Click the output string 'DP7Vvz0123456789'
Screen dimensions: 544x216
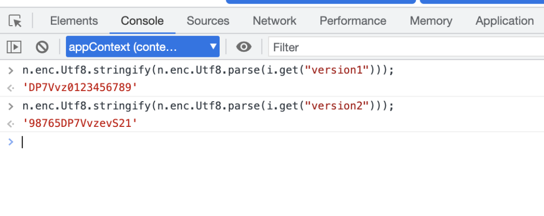pos(80,88)
